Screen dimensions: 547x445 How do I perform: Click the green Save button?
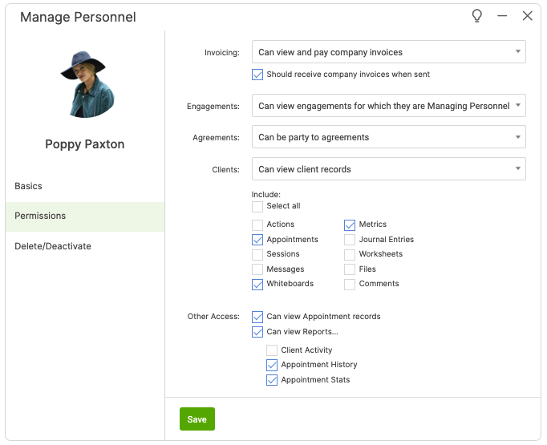[197, 419]
